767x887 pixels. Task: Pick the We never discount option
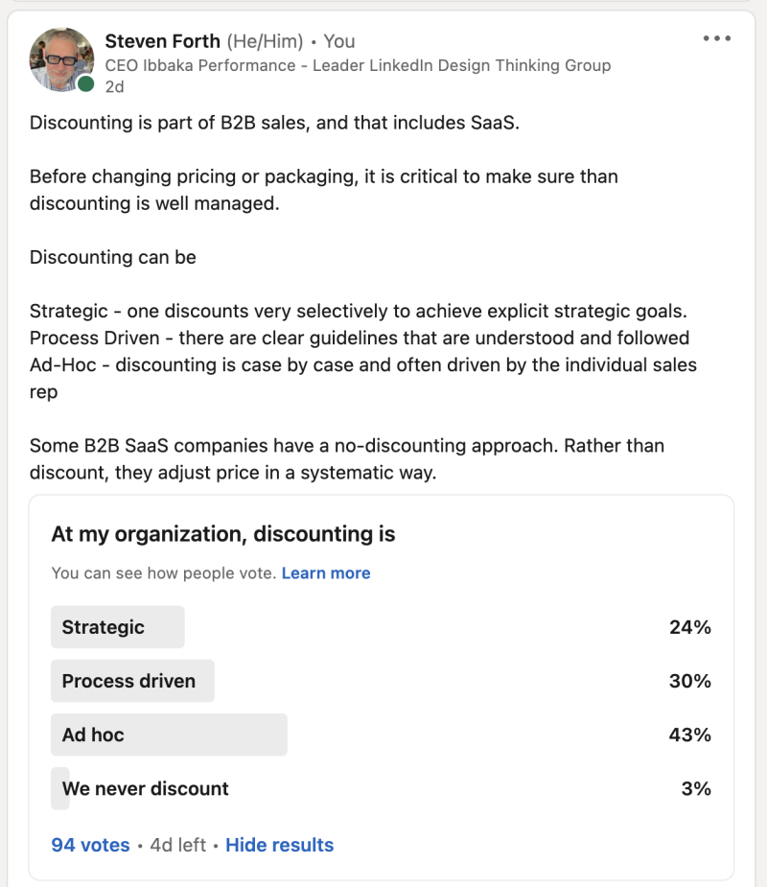coord(143,788)
